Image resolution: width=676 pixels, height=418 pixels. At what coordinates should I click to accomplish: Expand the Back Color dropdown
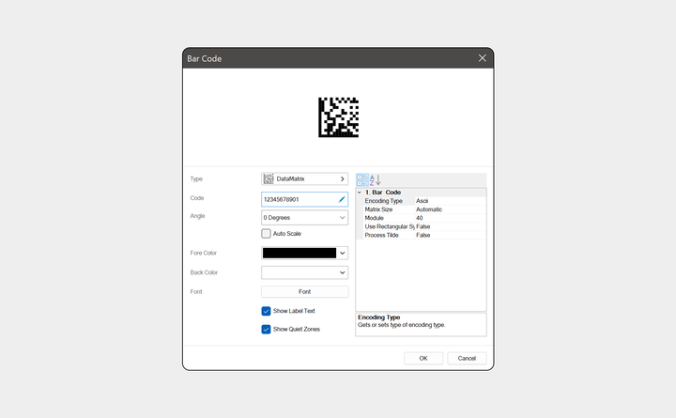[343, 272]
